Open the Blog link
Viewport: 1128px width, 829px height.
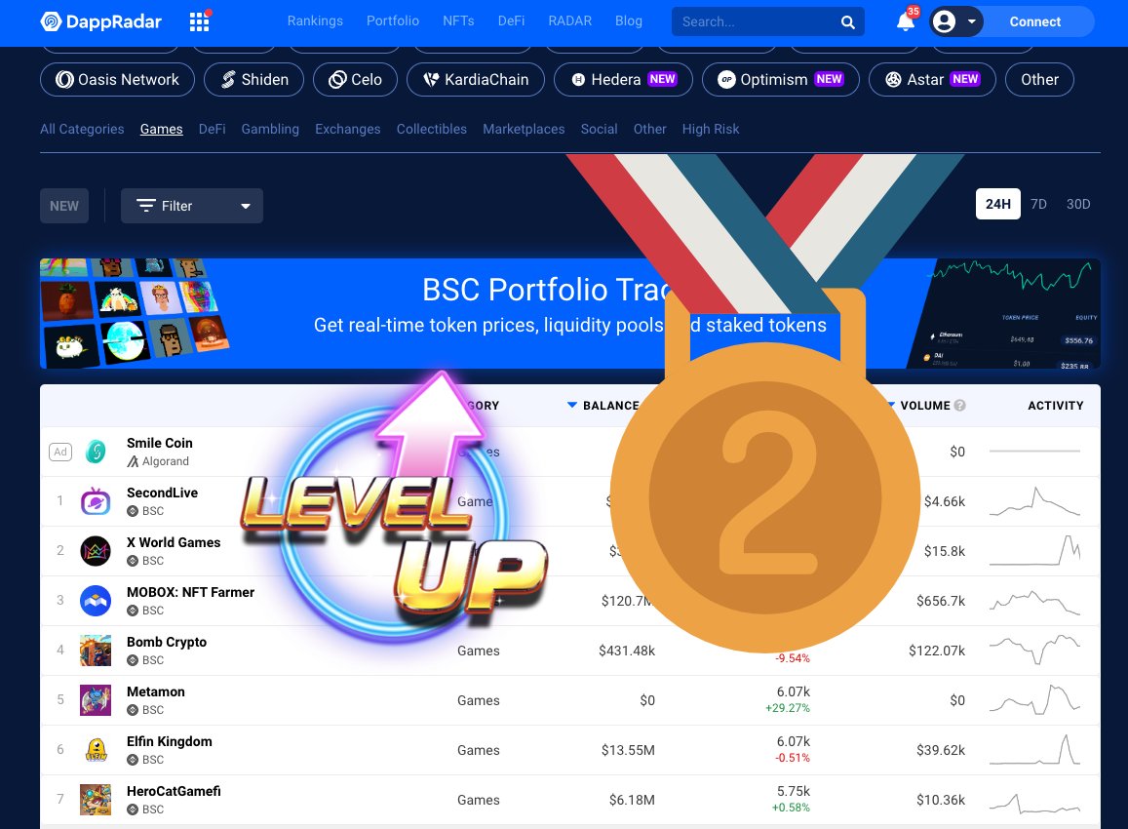pyautogui.click(x=628, y=20)
